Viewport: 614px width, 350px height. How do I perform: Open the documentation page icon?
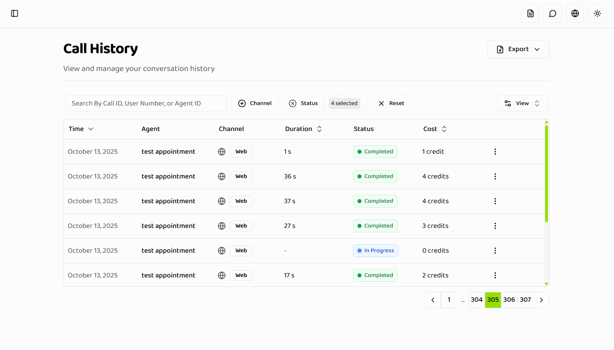click(530, 13)
